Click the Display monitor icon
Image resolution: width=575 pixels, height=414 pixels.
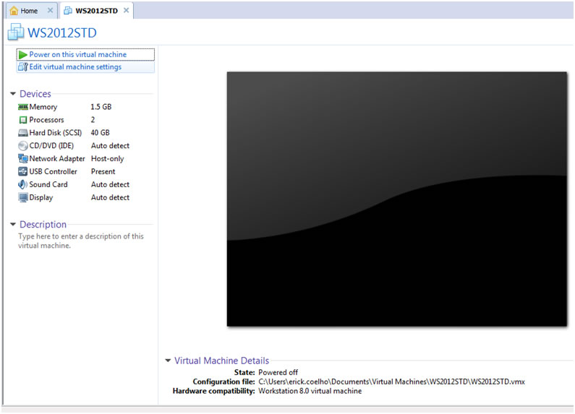point(23,198)
